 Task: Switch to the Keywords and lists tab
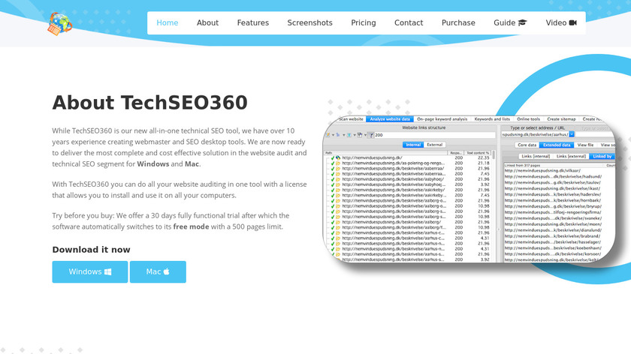pyautogui.click(x=492, y=119)
